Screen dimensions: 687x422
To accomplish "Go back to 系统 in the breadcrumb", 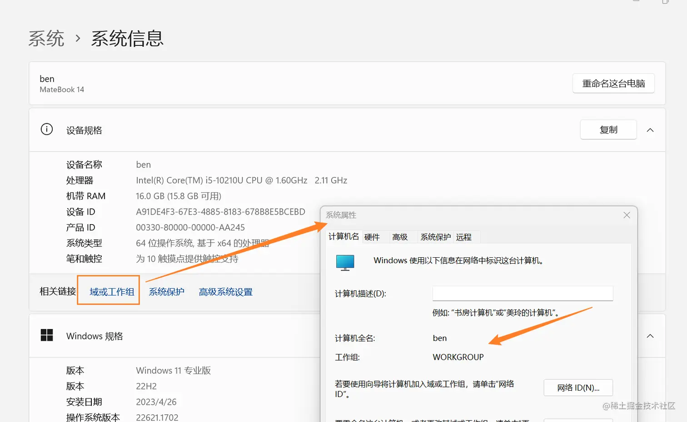I will pos(46,38).
